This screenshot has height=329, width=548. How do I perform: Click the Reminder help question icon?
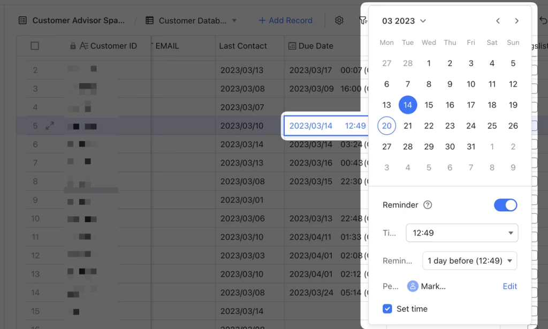428,205
